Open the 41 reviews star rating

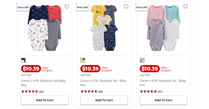151,91
